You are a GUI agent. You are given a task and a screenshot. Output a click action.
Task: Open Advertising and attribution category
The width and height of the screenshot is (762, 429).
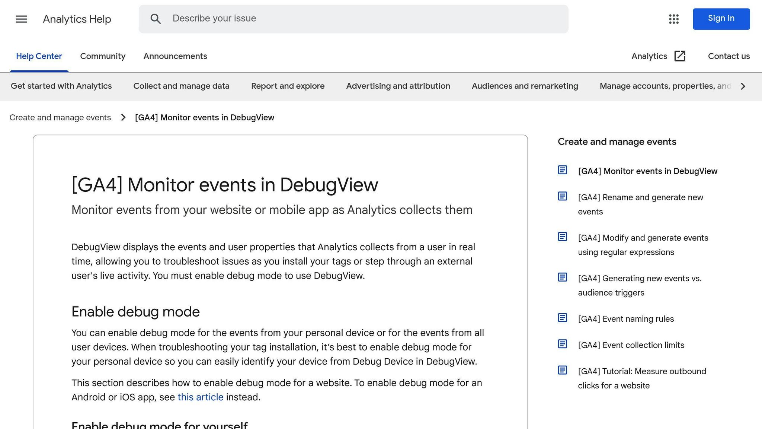398,86
